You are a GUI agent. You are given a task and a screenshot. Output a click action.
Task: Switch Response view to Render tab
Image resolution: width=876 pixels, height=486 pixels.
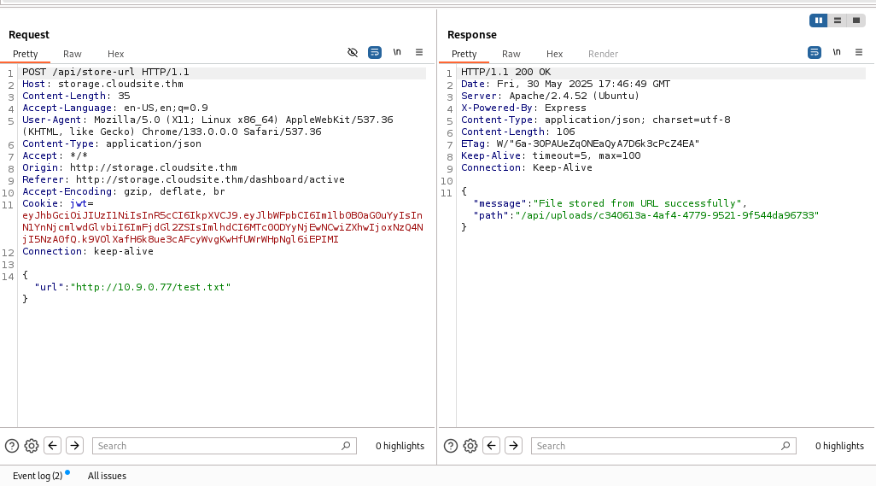coord(603,54)
